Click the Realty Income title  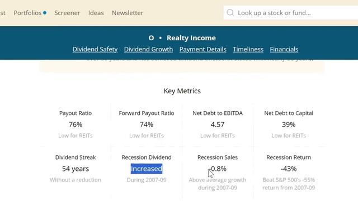coord(191,38)
